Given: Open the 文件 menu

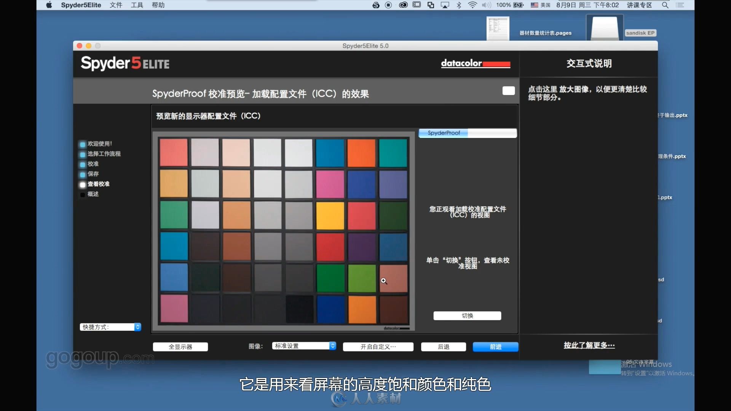Looking at the screenshot, I should pos(116,5).
